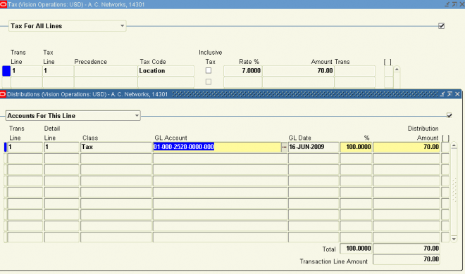Minimize the Distributions window
Image resolution: width=465 pixels, height=274 pixels.
coord(442,94)
